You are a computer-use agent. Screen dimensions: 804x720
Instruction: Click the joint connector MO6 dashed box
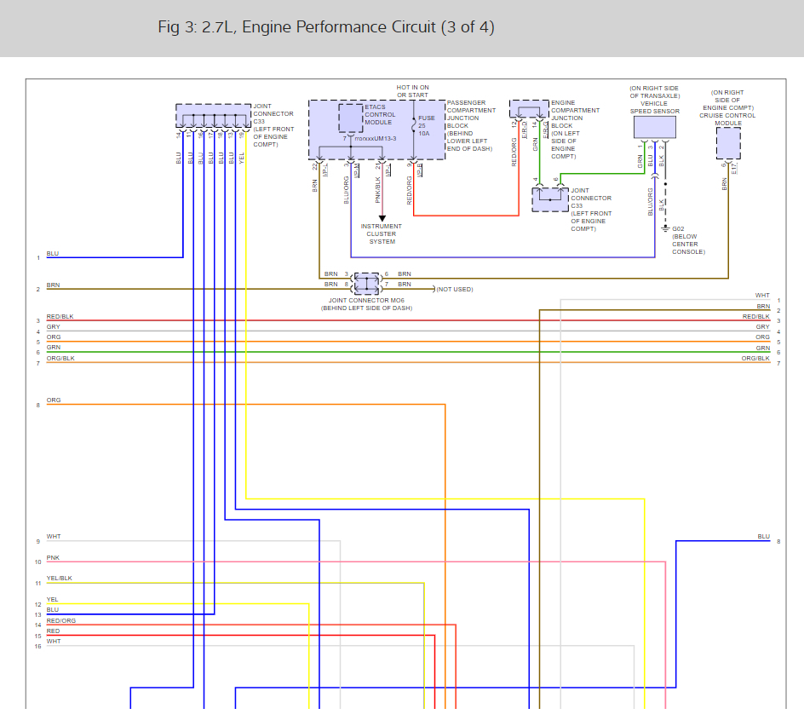point(366,284)
